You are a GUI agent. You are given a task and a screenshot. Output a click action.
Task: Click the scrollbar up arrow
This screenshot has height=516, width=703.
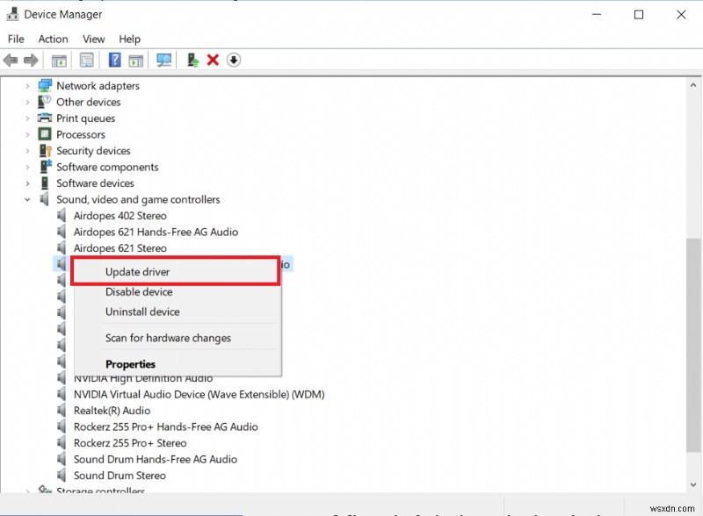(x=693, y=84)
